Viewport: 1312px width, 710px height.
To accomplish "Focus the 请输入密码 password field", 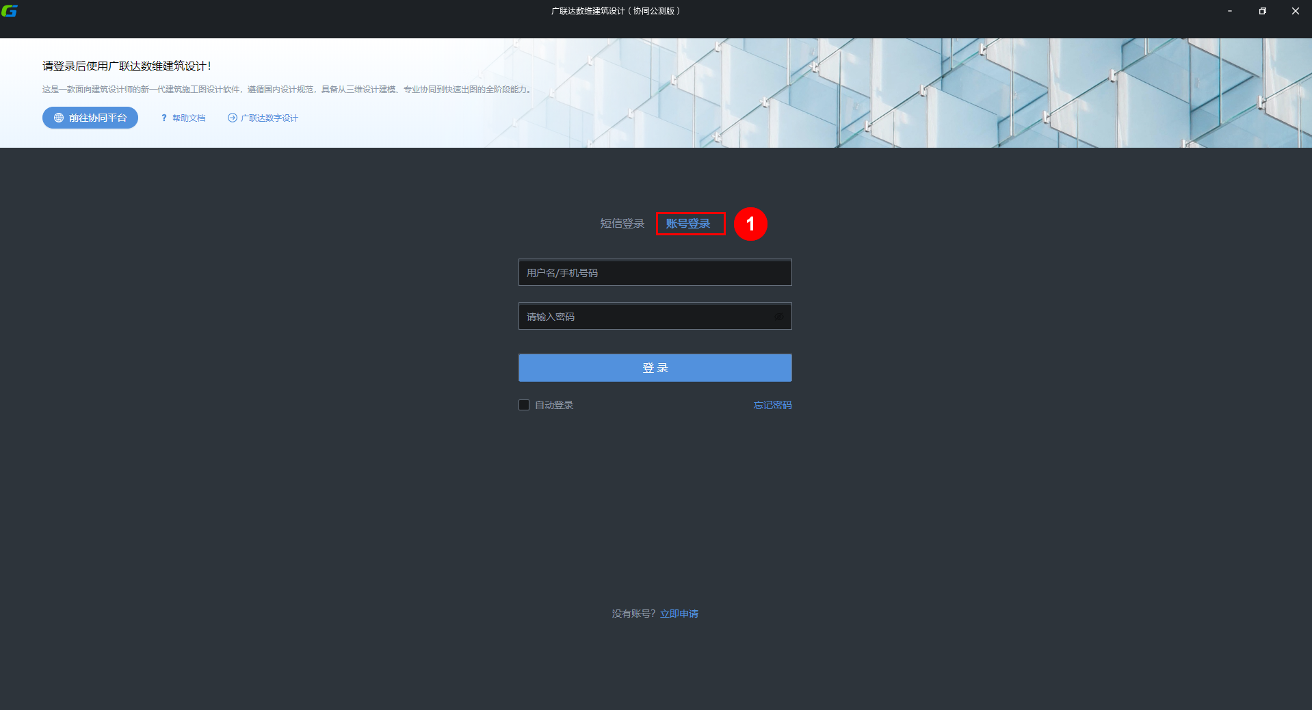I will tap(655, 316).
